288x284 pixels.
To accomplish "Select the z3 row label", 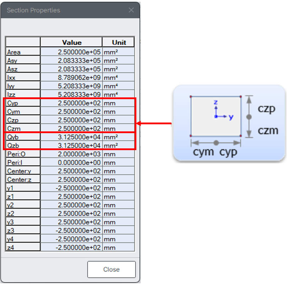I will (23, 230).
